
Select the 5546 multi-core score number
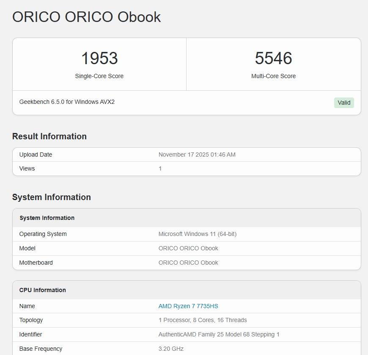tap(273, 58)
